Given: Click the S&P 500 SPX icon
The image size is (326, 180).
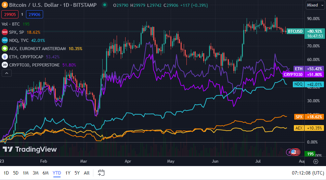Looking at the screenshot, I should 4,32.
